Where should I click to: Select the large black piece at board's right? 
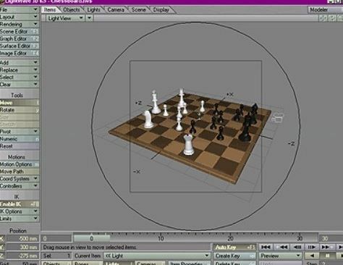(245, 129)
